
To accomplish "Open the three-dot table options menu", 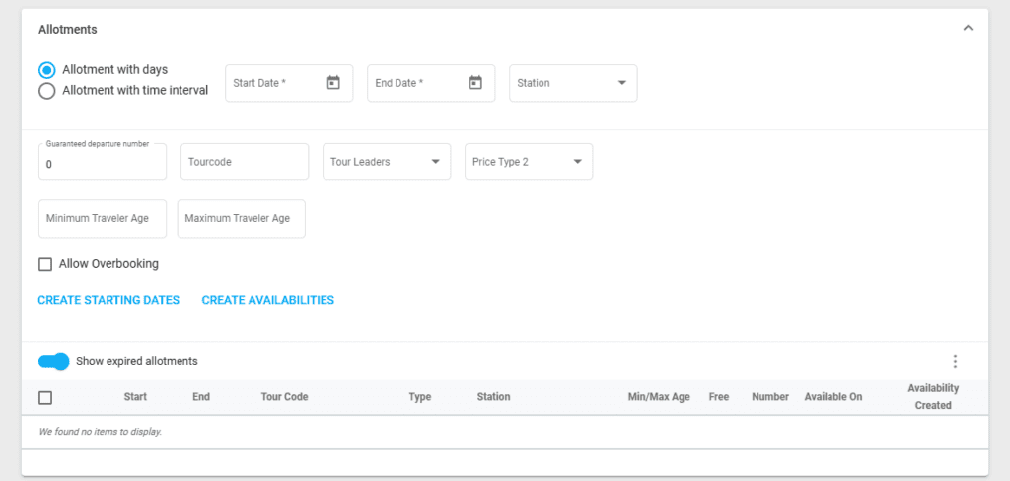I will [x=954, y=362].
